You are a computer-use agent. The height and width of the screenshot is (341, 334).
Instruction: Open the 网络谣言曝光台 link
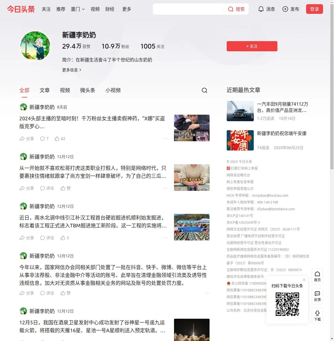[x=238, y=175]
